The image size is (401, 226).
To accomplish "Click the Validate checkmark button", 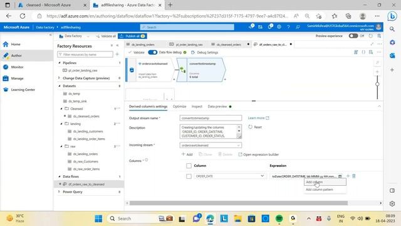I will coord(137,52).
